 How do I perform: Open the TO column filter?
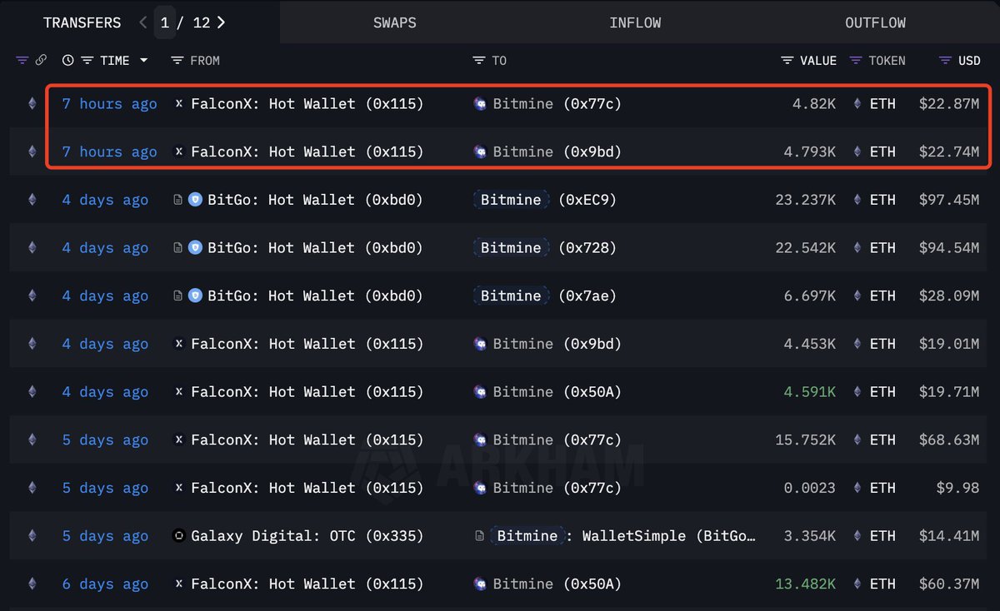[x=478, y=61]
